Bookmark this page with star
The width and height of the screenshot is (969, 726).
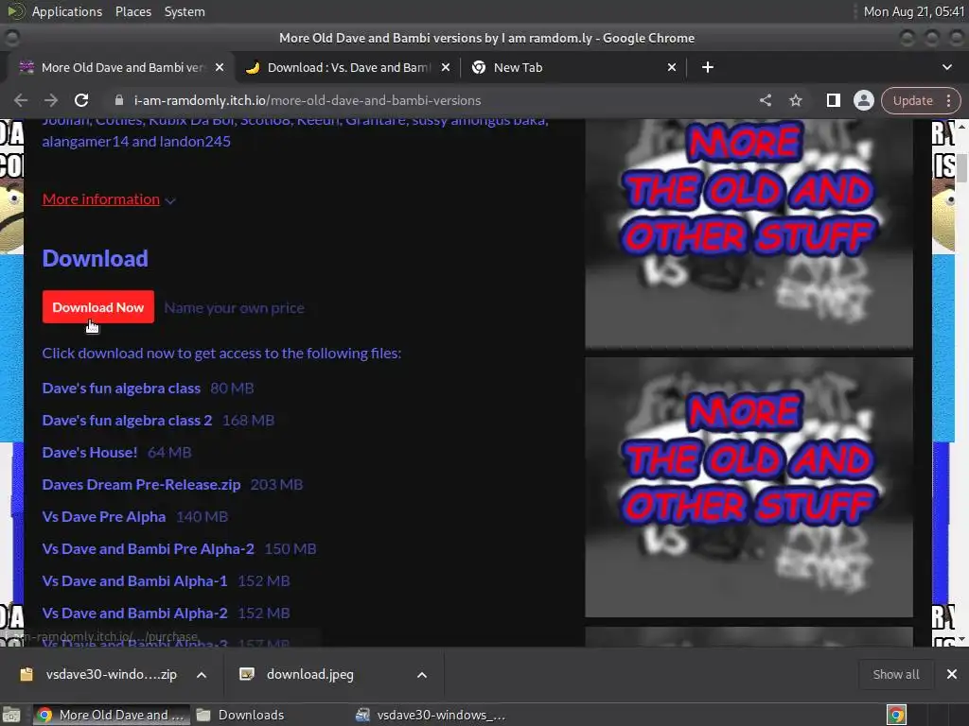pos(795,100)
